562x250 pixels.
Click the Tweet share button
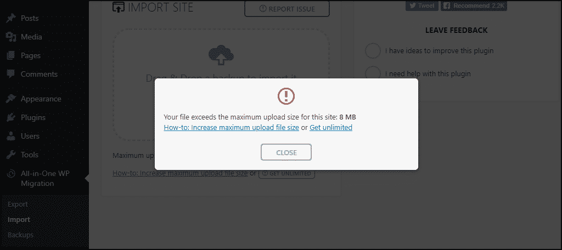[x=421, y=5]
